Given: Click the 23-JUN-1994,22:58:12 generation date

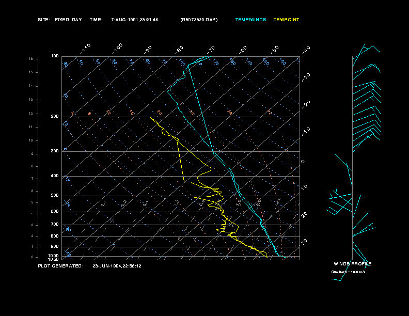Looking at the screenshot, I should tap(117, 266).
